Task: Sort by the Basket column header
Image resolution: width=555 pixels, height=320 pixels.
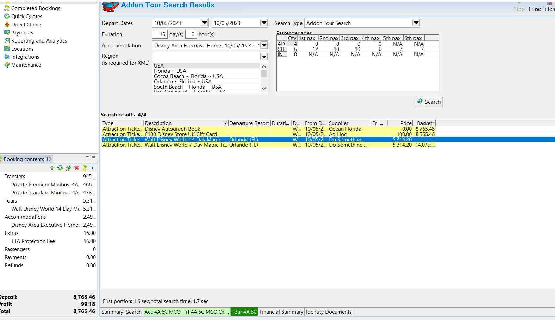Action: (424, 123)
